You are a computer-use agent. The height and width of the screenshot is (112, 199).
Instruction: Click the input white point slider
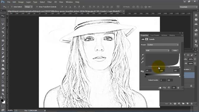180,67
